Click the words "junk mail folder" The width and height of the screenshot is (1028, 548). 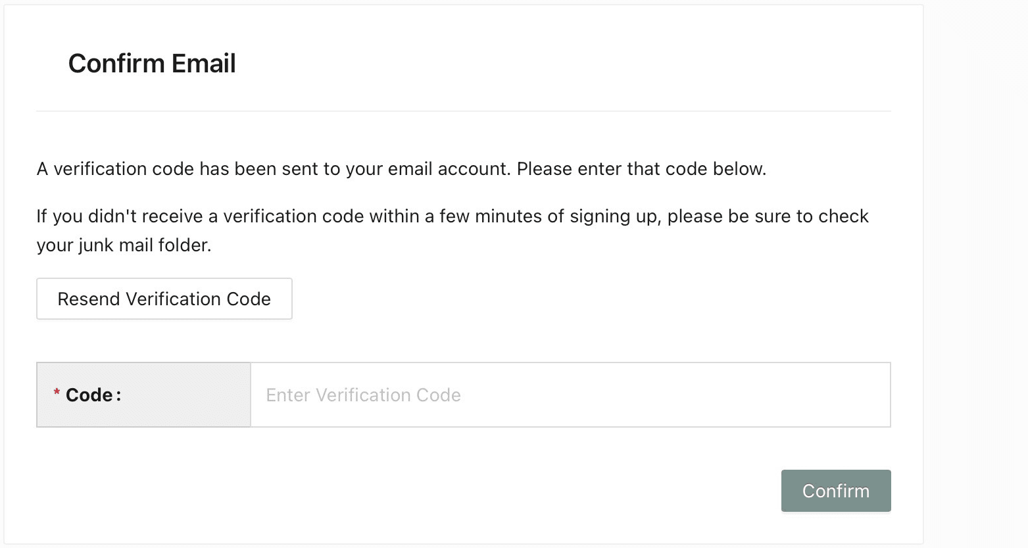(144, 245)
